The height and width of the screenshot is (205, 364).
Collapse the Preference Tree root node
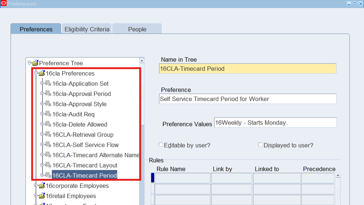click(x=29, y=63)
